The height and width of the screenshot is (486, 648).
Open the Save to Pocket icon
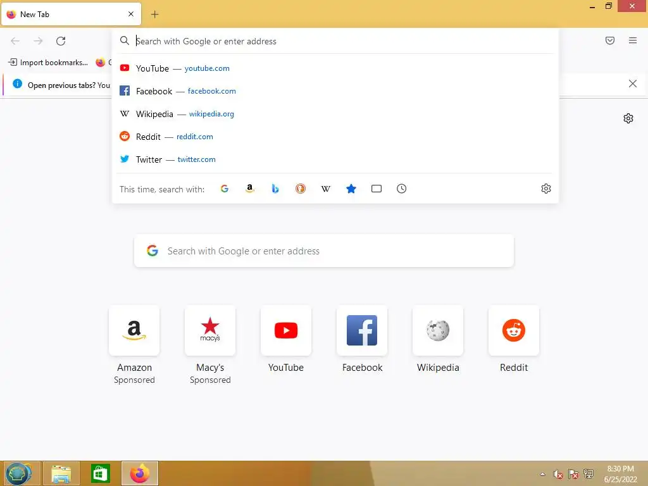point(610,40)
